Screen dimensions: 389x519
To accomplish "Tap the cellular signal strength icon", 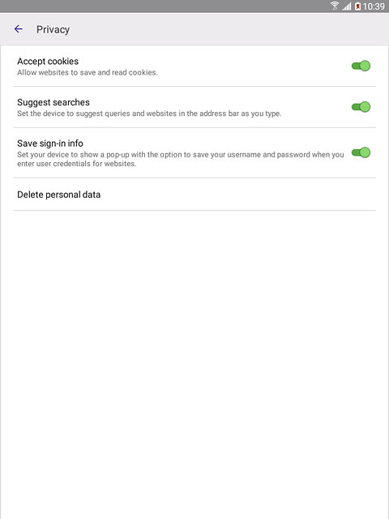I will click(x=347, y=6).
